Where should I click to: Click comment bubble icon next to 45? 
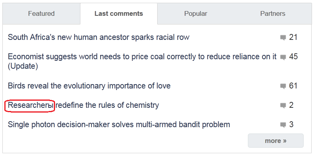pyautogui.click(x=283, y=57)
